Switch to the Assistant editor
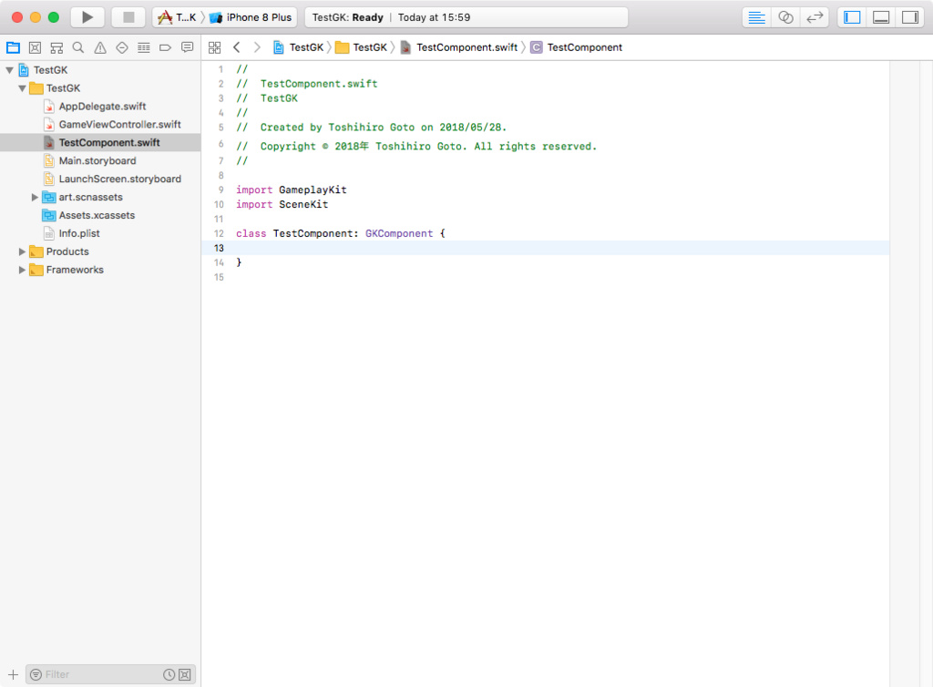Image resolution: width=933 pixels, height=687 pixels. 786,17
